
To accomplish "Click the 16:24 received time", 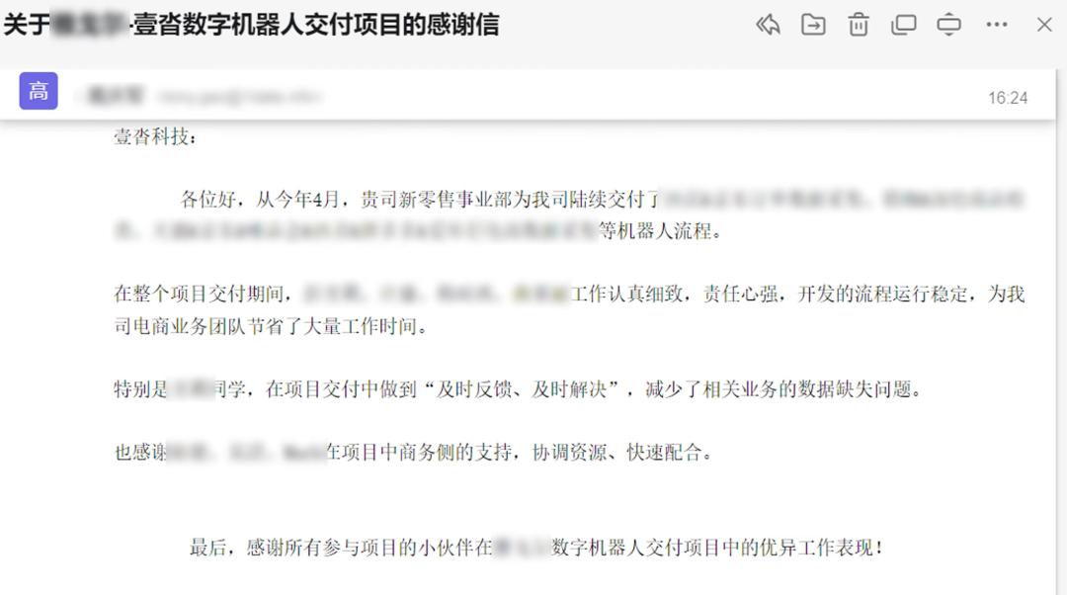I will pos(1008,98).
